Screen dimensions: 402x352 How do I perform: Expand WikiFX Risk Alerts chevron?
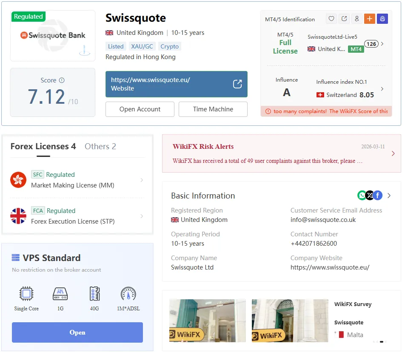pos(393,153)
